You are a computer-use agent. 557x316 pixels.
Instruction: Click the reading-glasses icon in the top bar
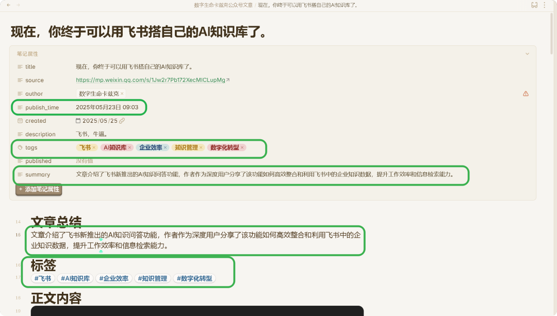[x=534, y=5]
